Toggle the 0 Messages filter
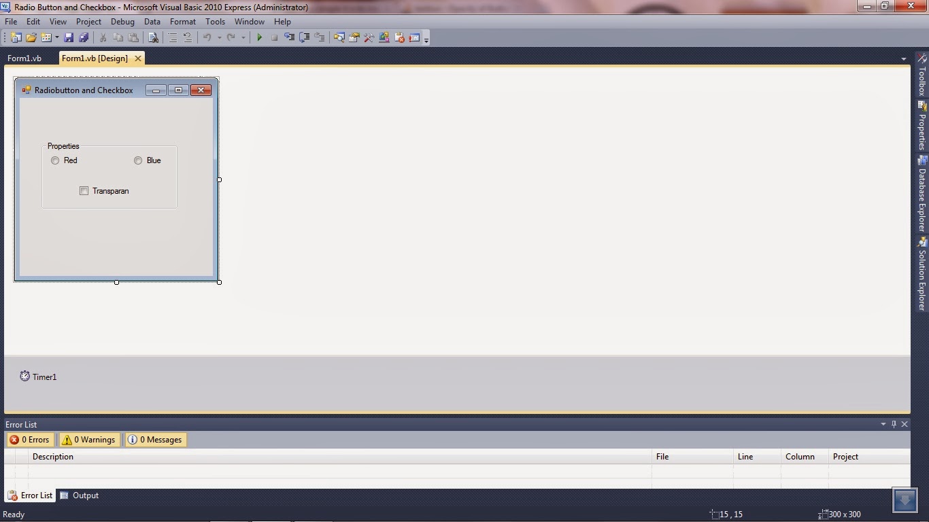The width and height of the screenshot is (929, 522). pos(155,440)
